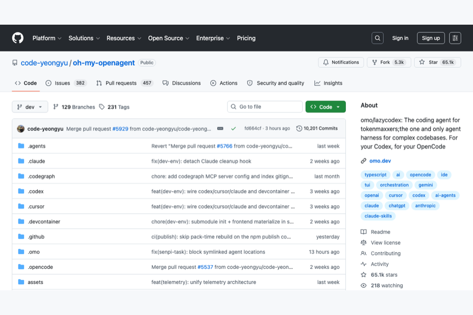Open commit 'feat(telemetry): unify telemetry architecture'
Screen dimensions: 473x315
click(203, 282)
